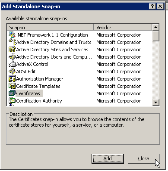Click the title bar X close button

click(x=160, y=6)
